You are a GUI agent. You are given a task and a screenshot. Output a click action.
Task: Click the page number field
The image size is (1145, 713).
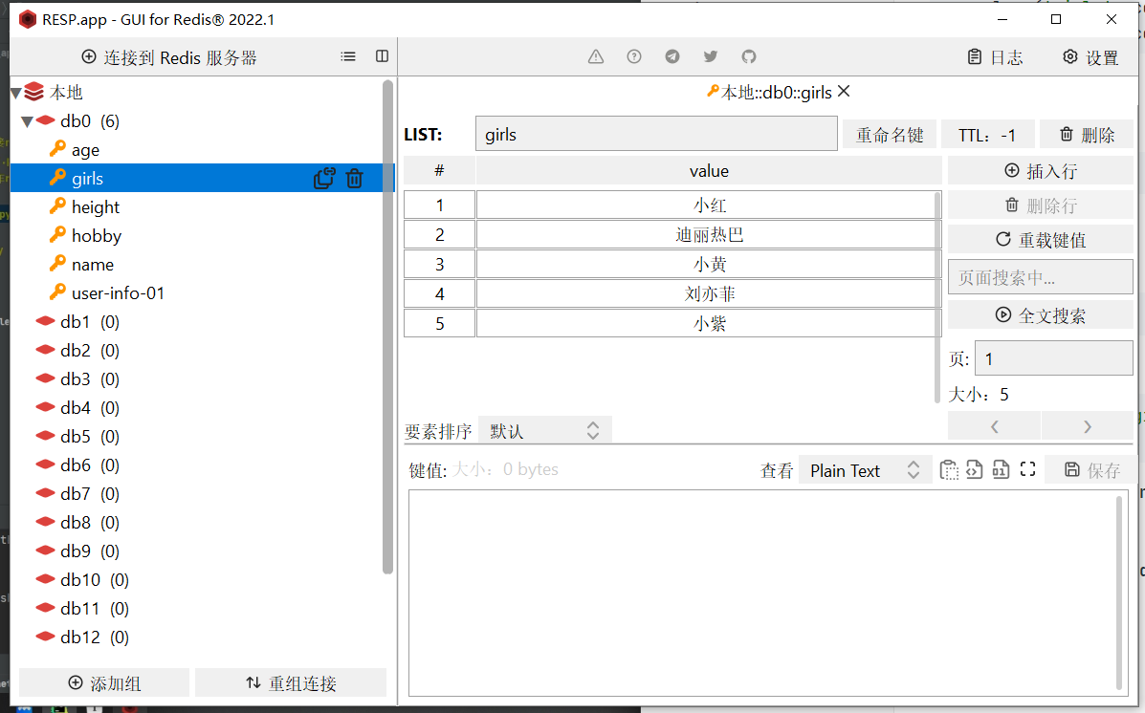pos(1054,358)
